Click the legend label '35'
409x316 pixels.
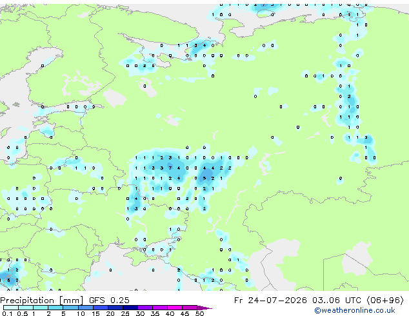pyautogui.click(x=155, y=313)
